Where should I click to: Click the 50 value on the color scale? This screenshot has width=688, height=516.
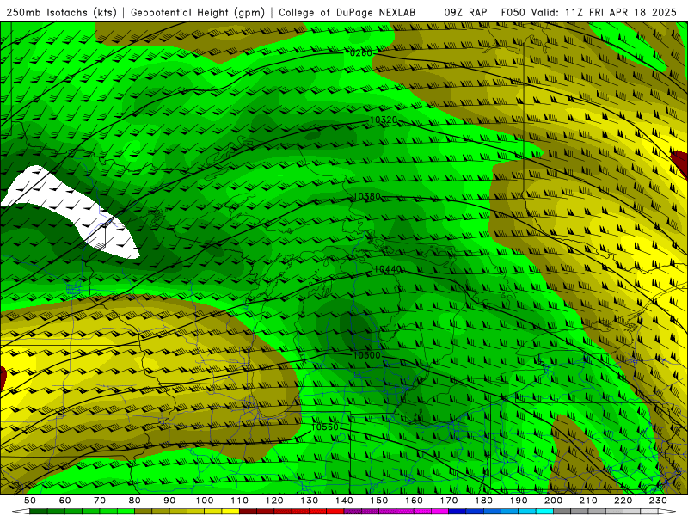30,501
